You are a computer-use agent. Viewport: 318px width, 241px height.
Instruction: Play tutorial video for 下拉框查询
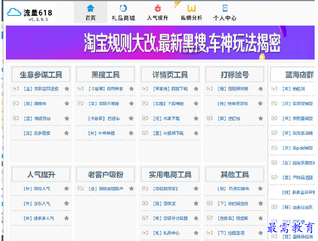pyautogui.click(x=210, y=233)
